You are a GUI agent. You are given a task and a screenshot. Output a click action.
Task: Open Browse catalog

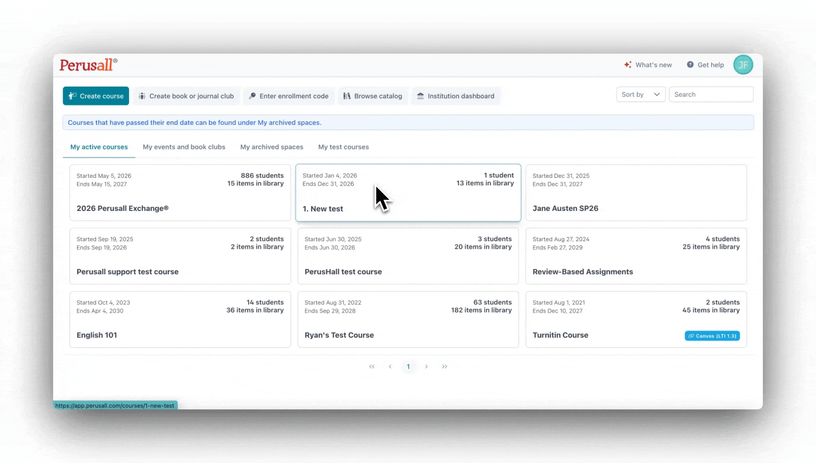(x=372, y=96)
